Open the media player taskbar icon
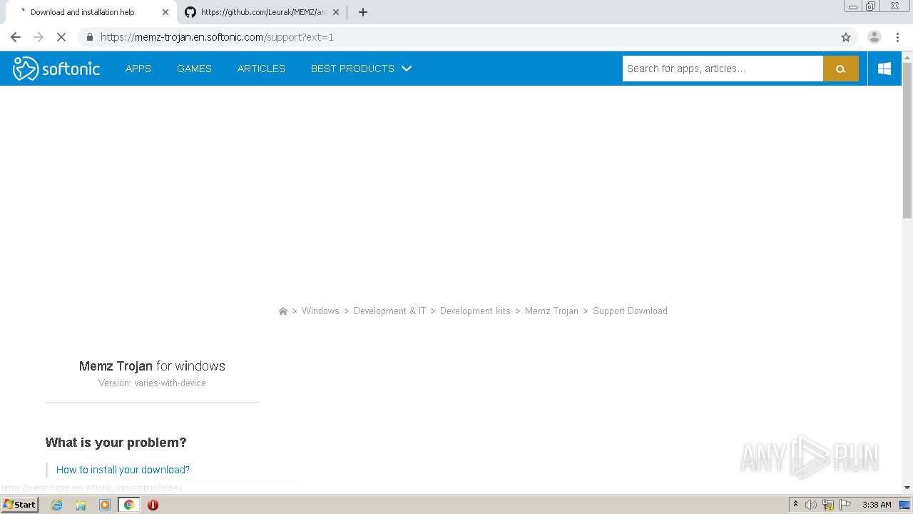 click(x=105, y=505)
